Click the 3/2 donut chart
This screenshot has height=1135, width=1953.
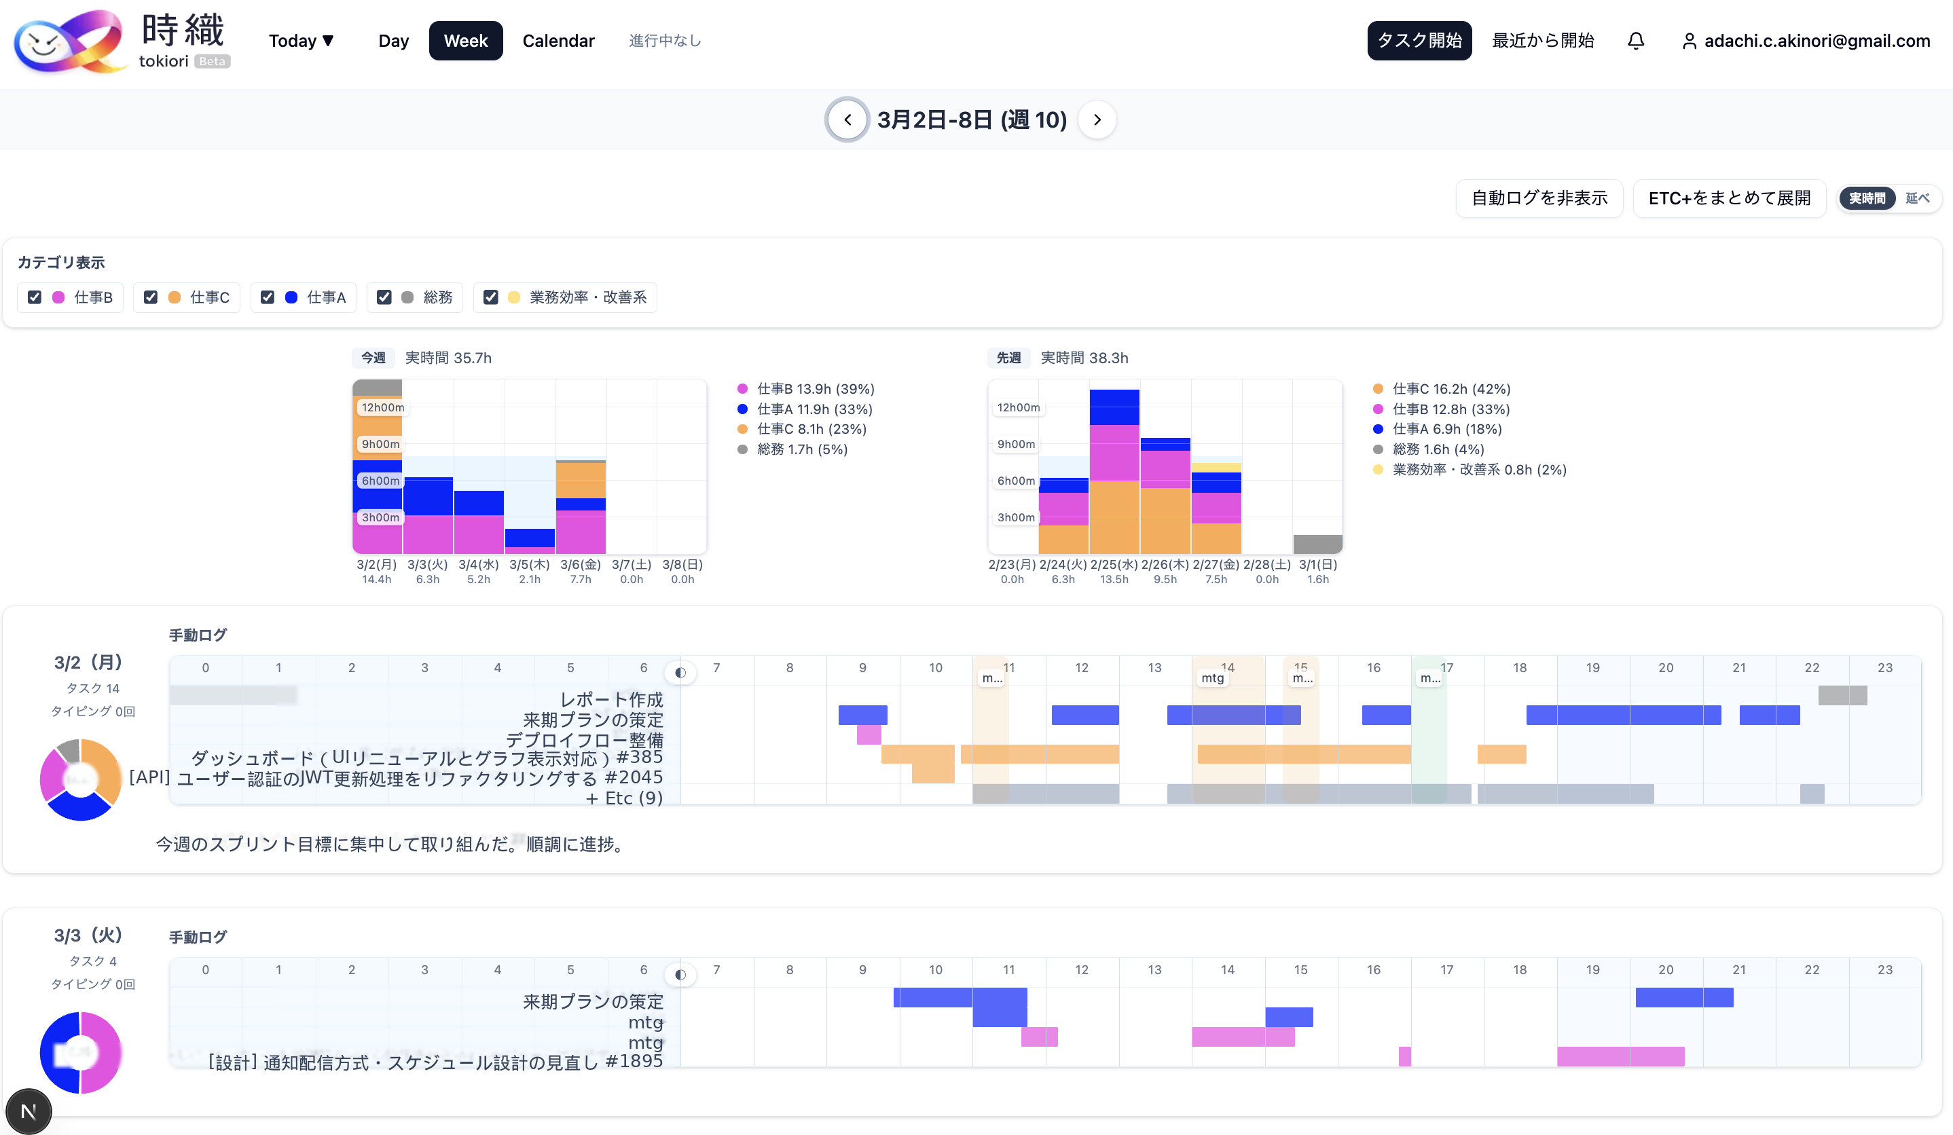[81, 779]
